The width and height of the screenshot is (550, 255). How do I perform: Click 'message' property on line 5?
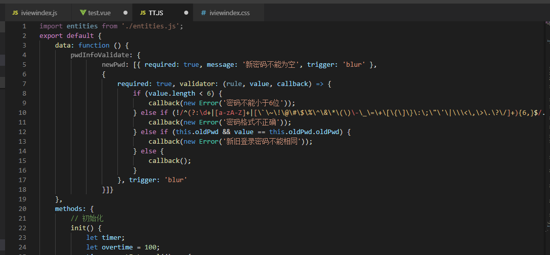point(220,65)
